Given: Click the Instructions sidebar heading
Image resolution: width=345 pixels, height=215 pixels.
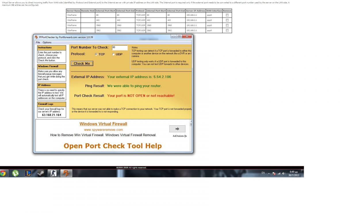Looking at the screenshot, I should coord(51,48).
